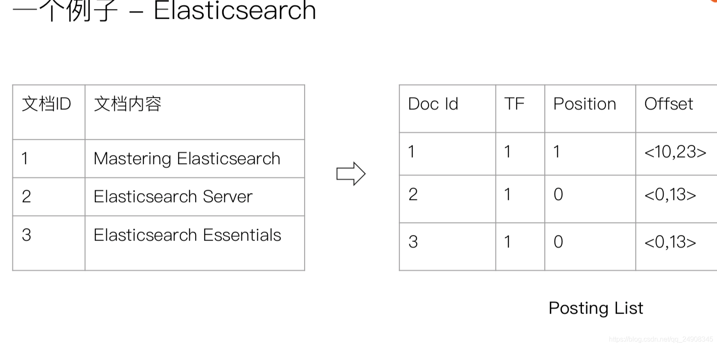Select the Elasticsearch Essentials cell
This screenshot has height=347, width=717.
(x=195, y=243)
